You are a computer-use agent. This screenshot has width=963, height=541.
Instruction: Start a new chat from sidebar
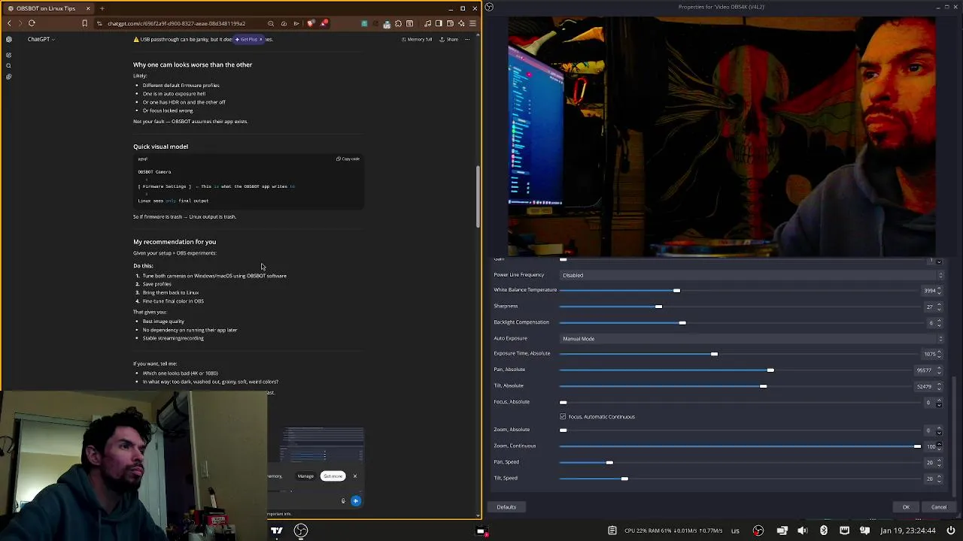[9, 55]
